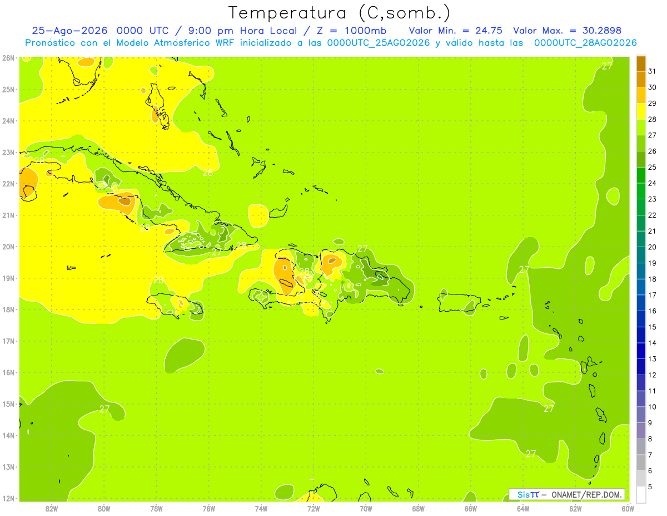Click the "18N" latitude label
Screen dimensions: 667x516
[8, 309]
